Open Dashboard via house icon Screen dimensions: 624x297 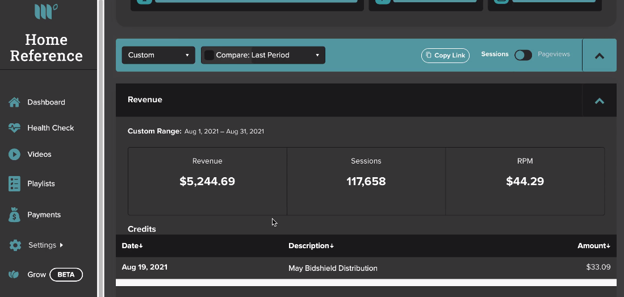(x=14, y=102)
